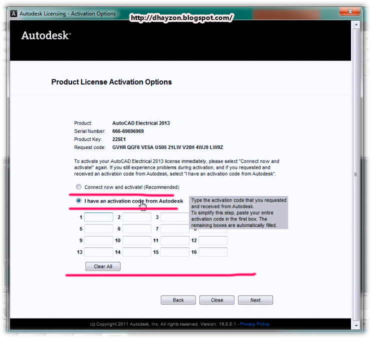371x338 pixels.
Task: Click activation code box 5
Action: click(x=98, y=228)
